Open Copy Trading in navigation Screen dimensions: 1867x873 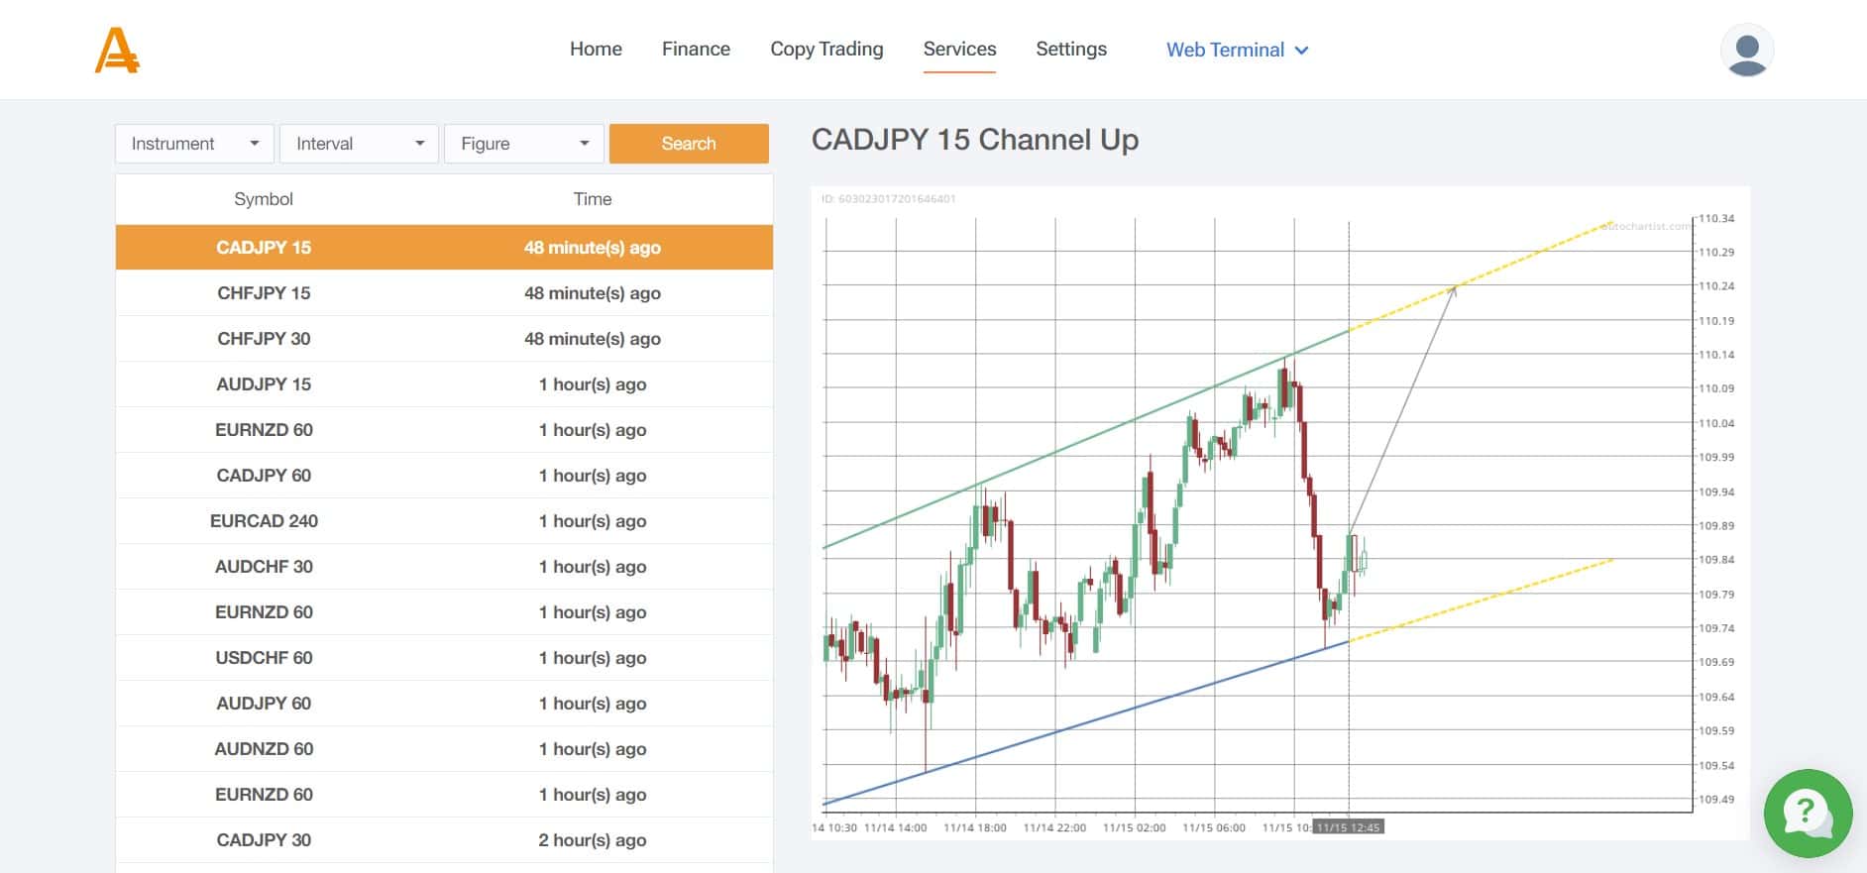pos(826,49)
